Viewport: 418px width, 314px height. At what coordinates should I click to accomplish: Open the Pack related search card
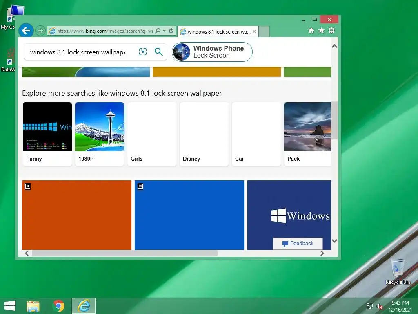[308, 134]
